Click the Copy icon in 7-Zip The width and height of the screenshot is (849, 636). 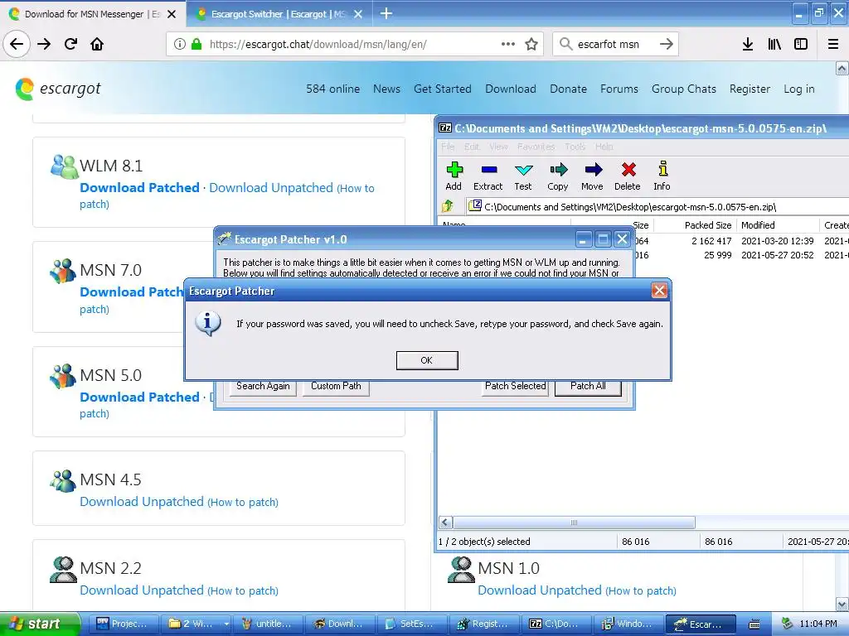coord(558,176)
